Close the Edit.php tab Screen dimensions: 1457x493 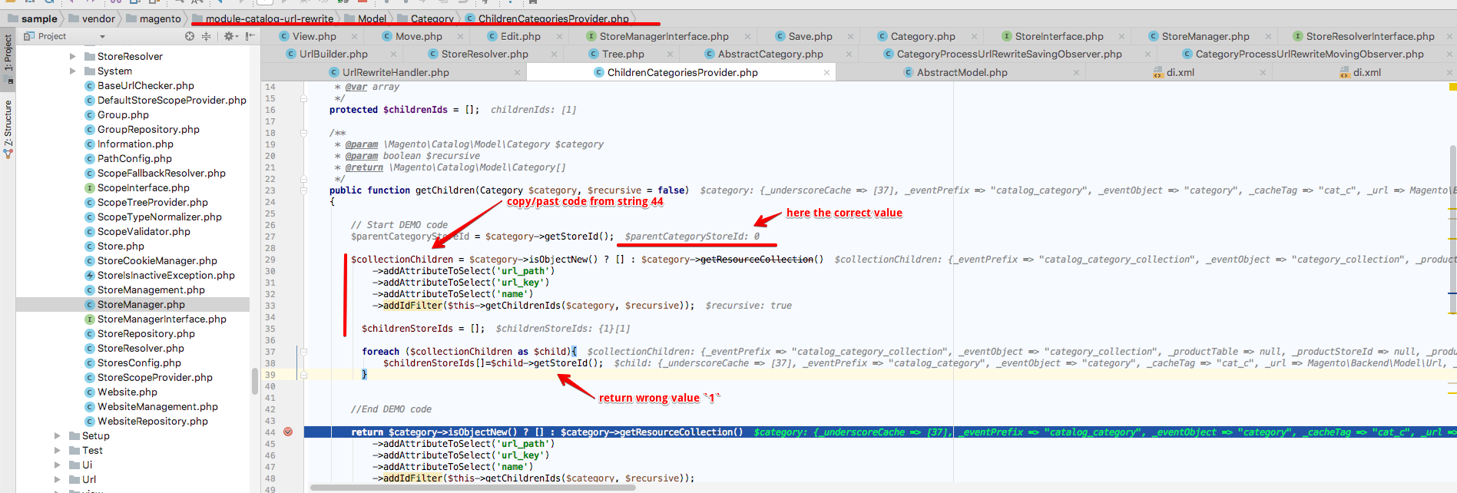pyautogui.click(x=559, y=36)
